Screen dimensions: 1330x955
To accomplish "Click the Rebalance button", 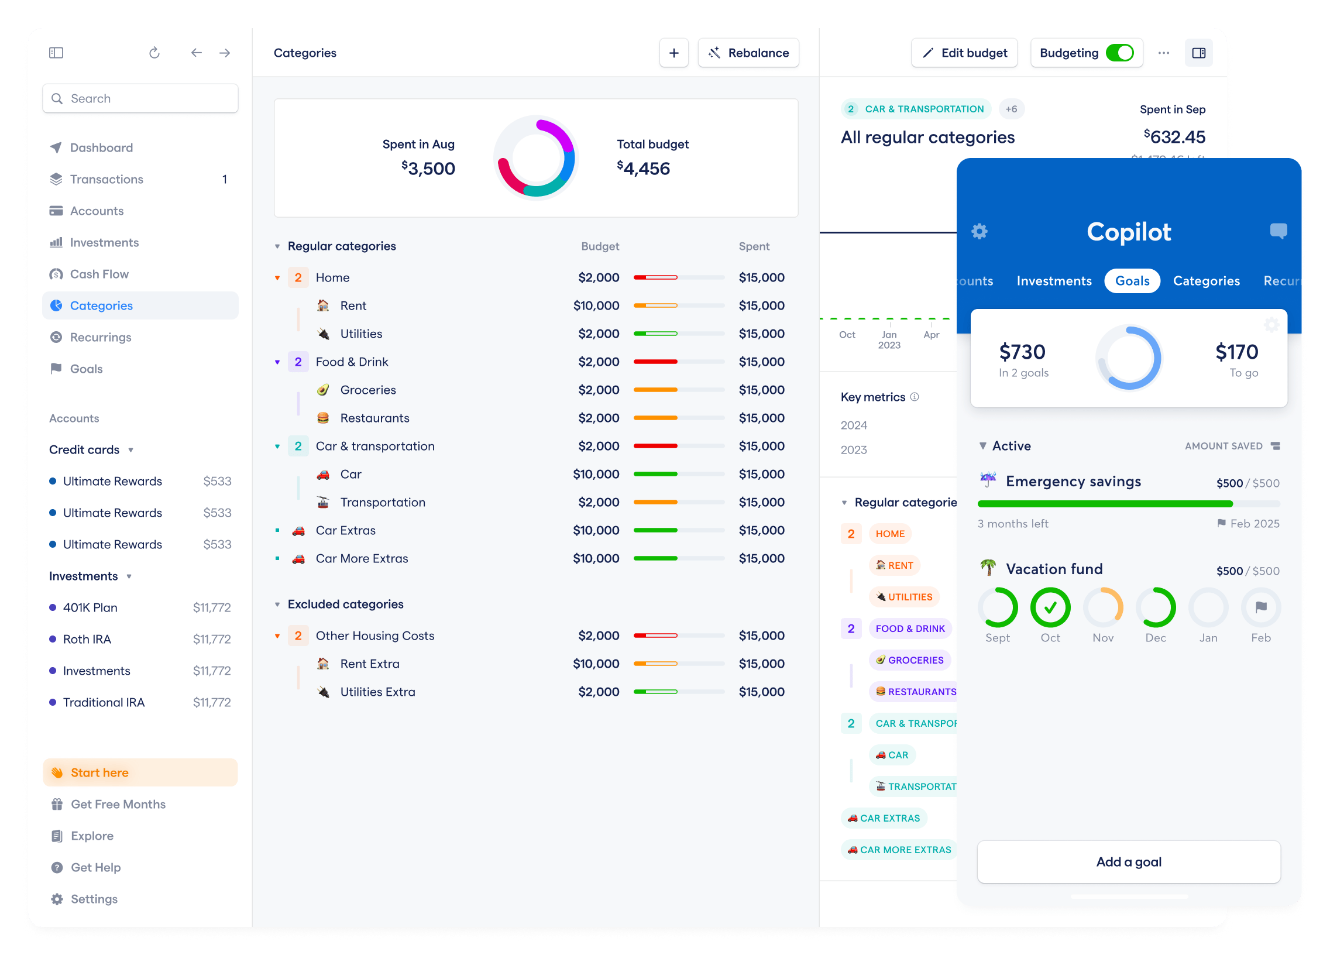I will coord(748,53).
